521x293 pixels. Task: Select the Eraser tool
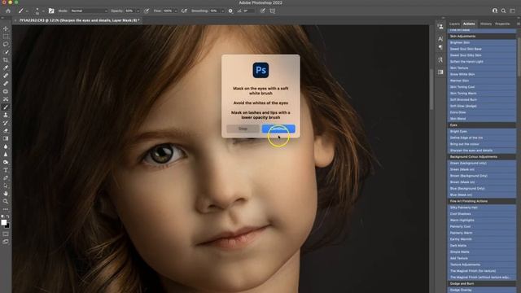[6, 130]
